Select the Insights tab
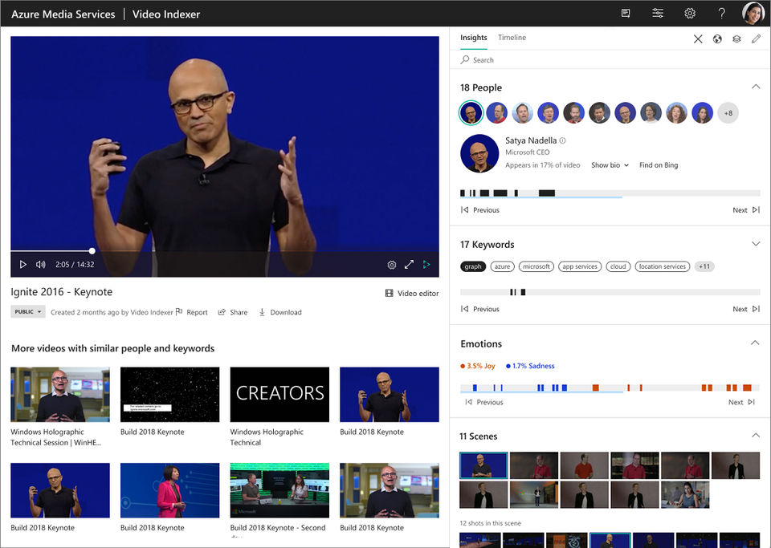 [474, 38]
